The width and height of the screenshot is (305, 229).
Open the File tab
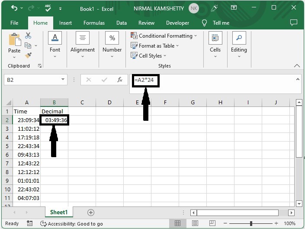(x=14, y=23)
